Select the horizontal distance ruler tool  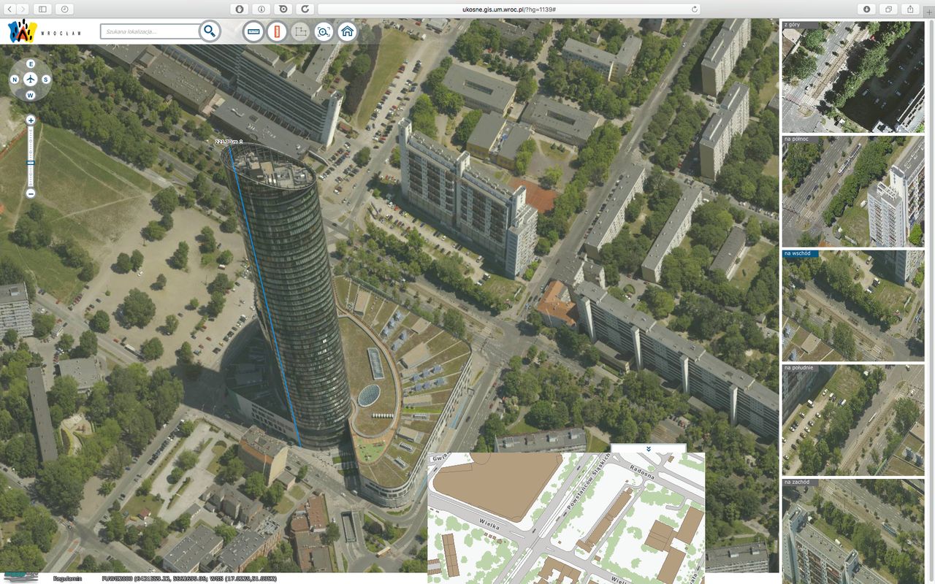(253, 31)
